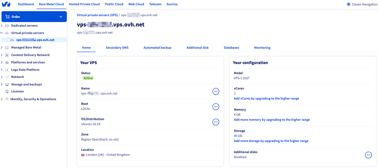The image size is (379, 168).
Task: Click Virtual private servers (VPS) breadcrumb link
Action: [97, 15]
